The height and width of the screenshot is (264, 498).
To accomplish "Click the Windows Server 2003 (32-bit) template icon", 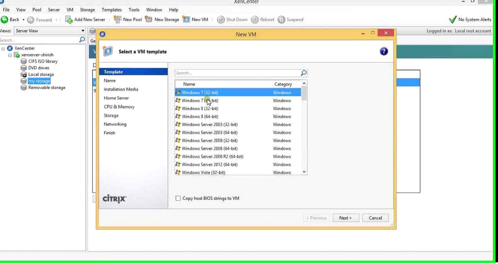I will (178, 125).
